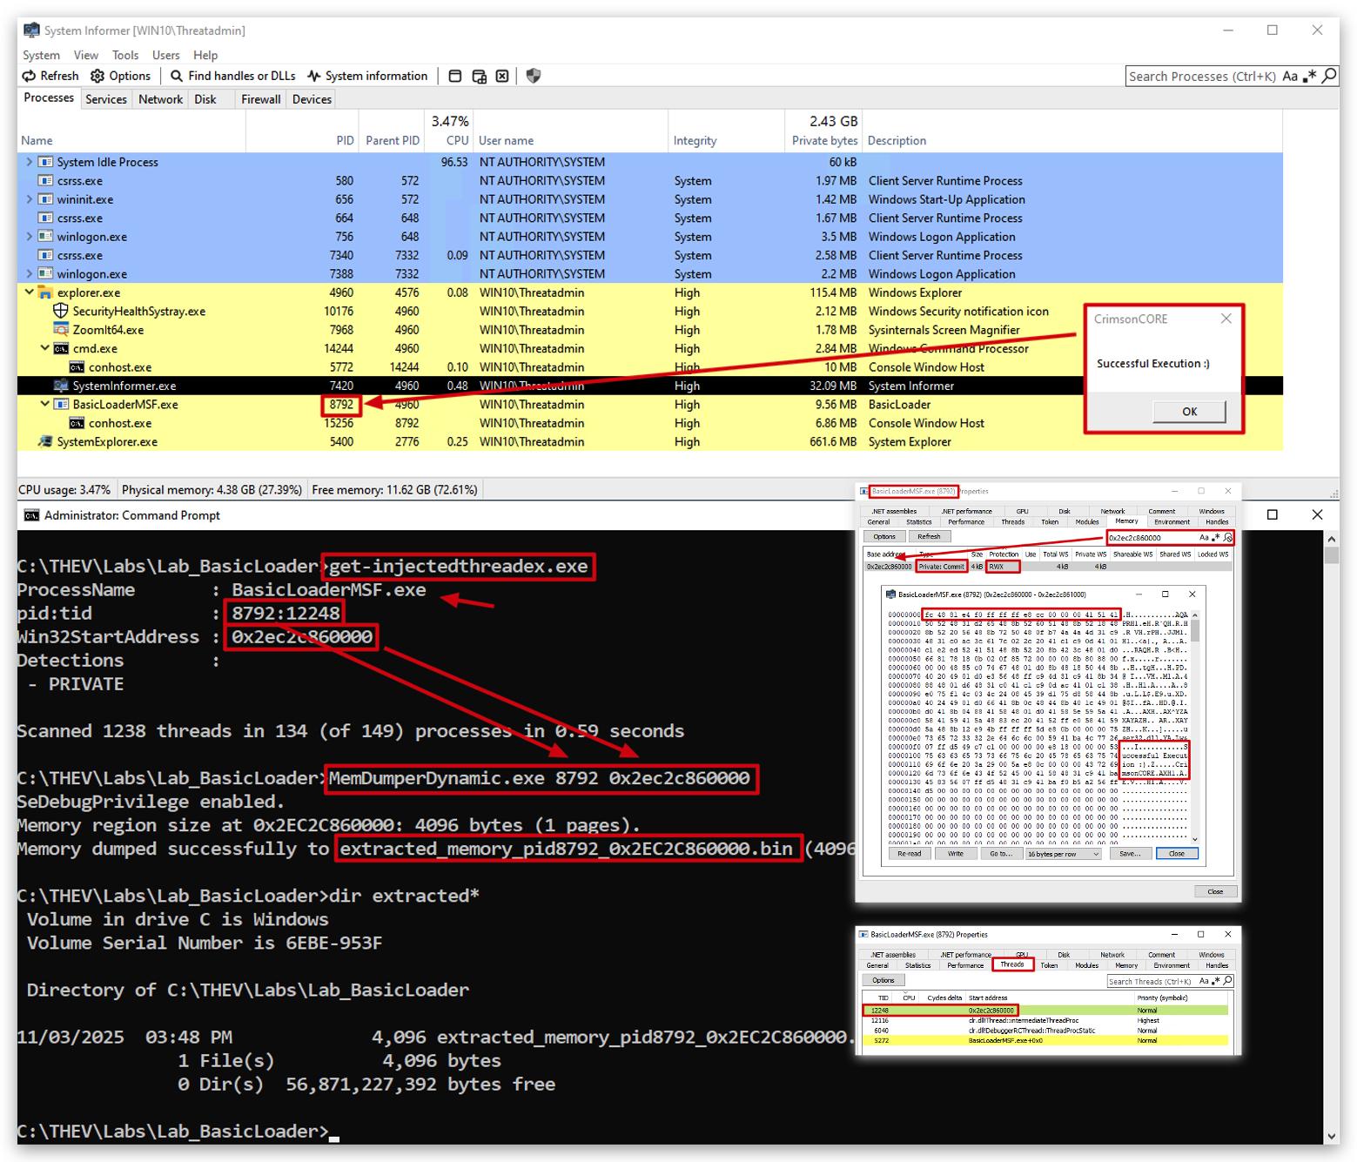Toggle regex in the Memory tab search box
Viewport: 1357px width, 1162px height.
point(1216,537)
